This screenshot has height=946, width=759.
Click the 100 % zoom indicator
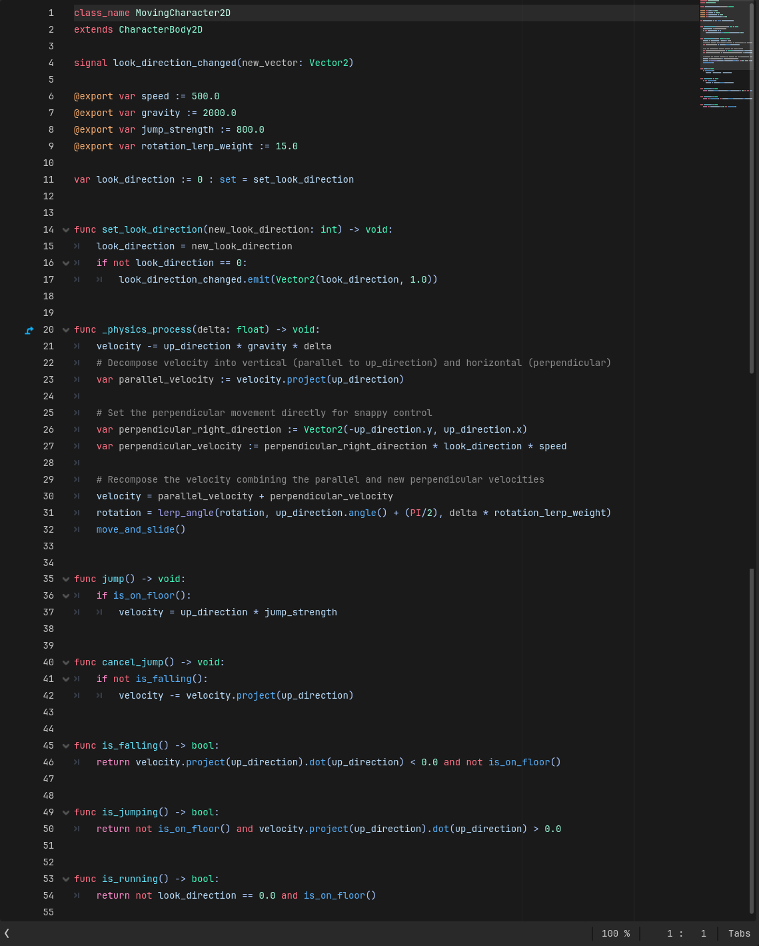[x=616, y=933]
